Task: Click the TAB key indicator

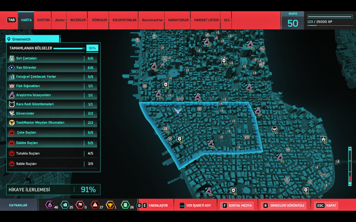Action: tap(11, 20)
